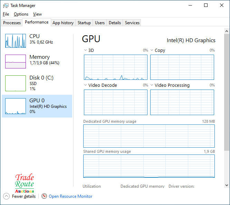Open the Copy engine selector dropdown

point(152,50)
